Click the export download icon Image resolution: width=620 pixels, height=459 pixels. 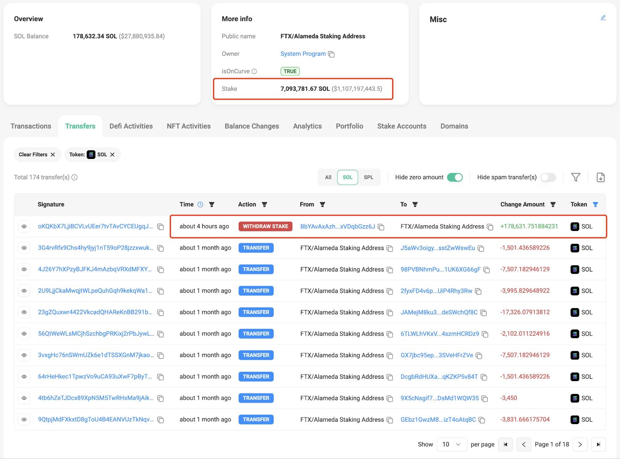tap(600, 177)
